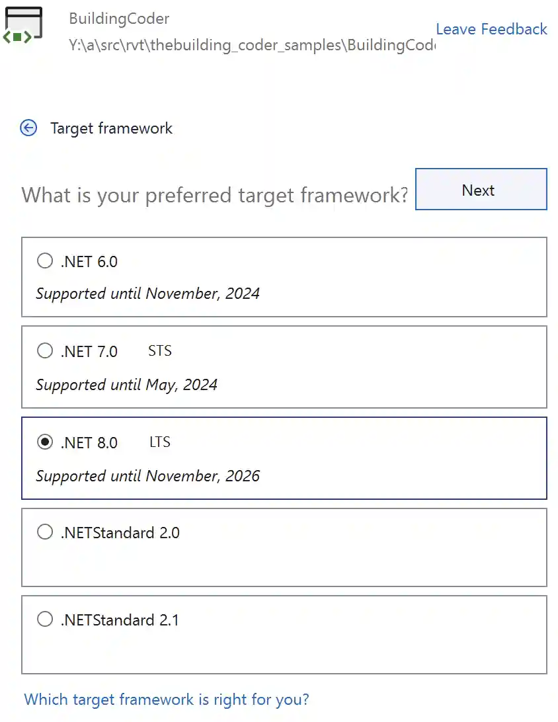The image size is (558, 722).
Task: Click the Next button
Action: [481, 190]
